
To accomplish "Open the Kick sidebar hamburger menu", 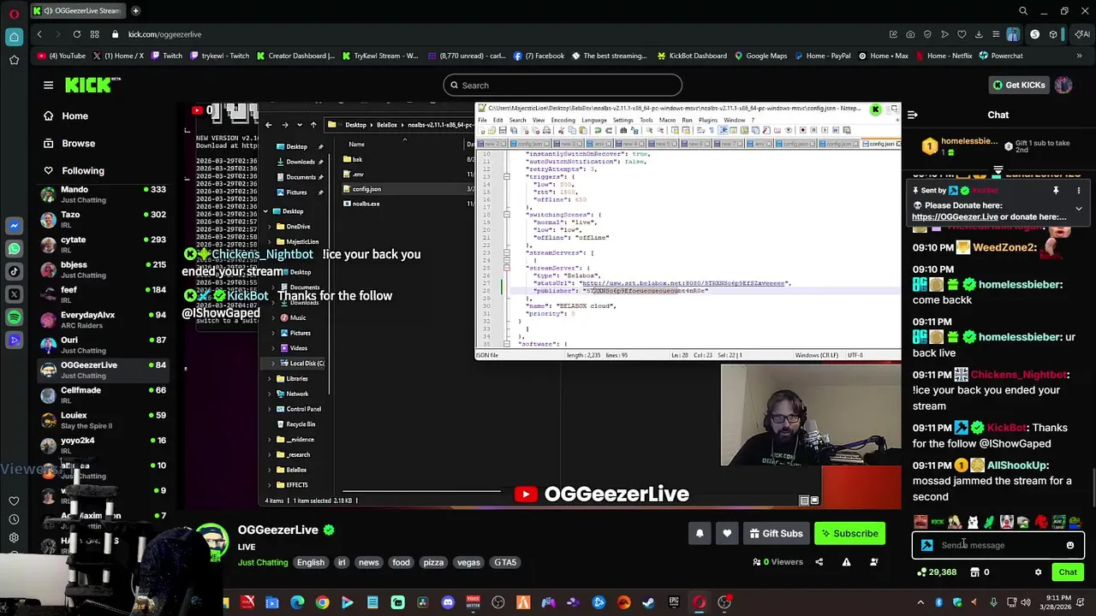I will coord(48,85).
